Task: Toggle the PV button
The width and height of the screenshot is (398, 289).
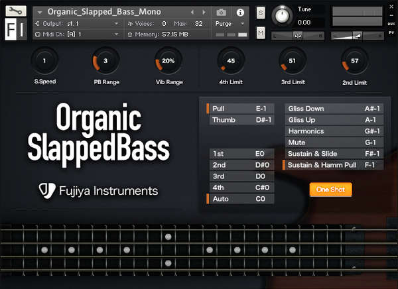Action: click(x=391, y=32)
